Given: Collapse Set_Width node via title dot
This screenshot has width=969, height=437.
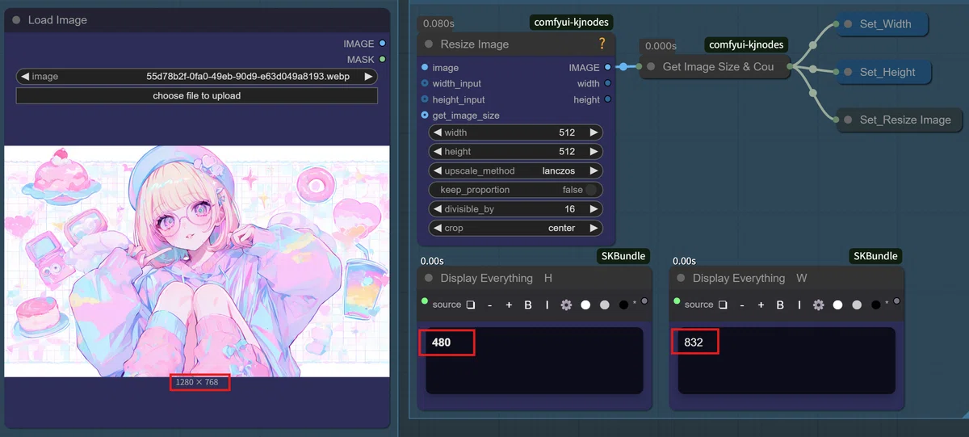Looking at the screenshot, I should pyautogui.click(x=848, y=24).
